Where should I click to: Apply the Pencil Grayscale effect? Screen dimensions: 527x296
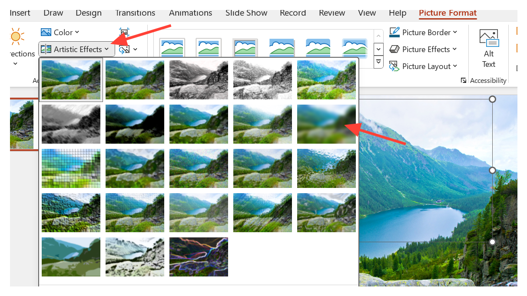[199, 80]
